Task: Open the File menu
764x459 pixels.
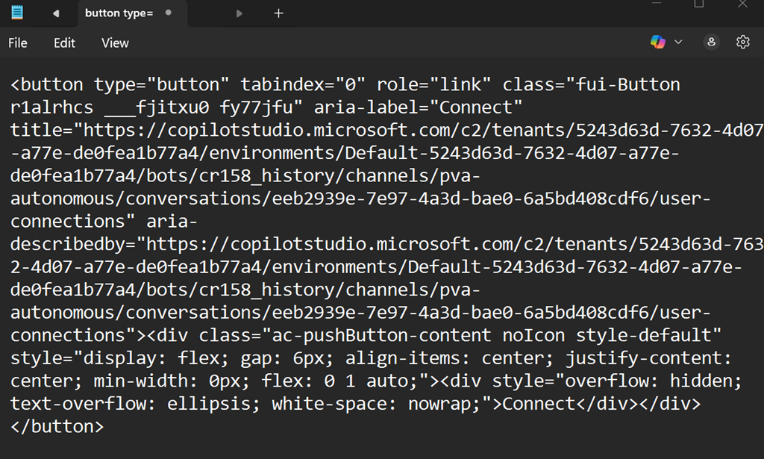Action: click(18, 43)
